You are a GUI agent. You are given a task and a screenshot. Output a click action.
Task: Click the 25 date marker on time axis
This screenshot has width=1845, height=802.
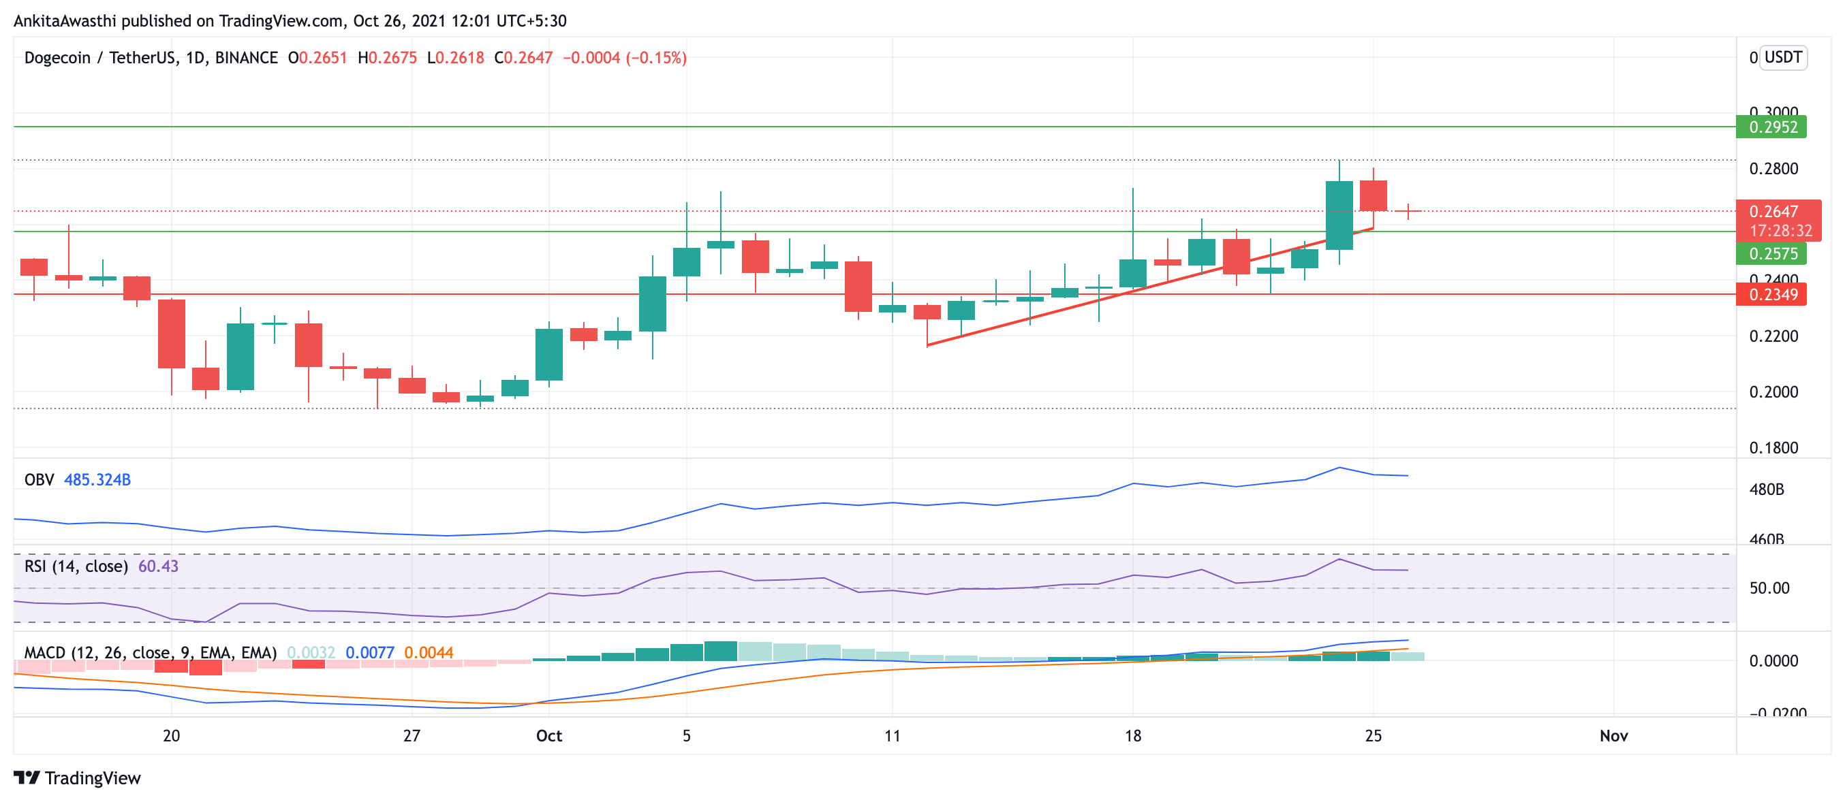pyautogui.click(x=1373, y=735)
